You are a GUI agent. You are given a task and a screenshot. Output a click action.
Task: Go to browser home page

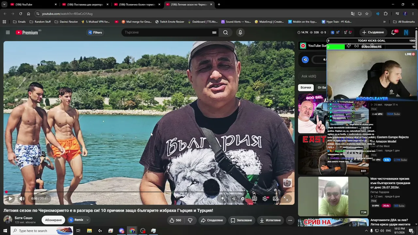point(28,14)
